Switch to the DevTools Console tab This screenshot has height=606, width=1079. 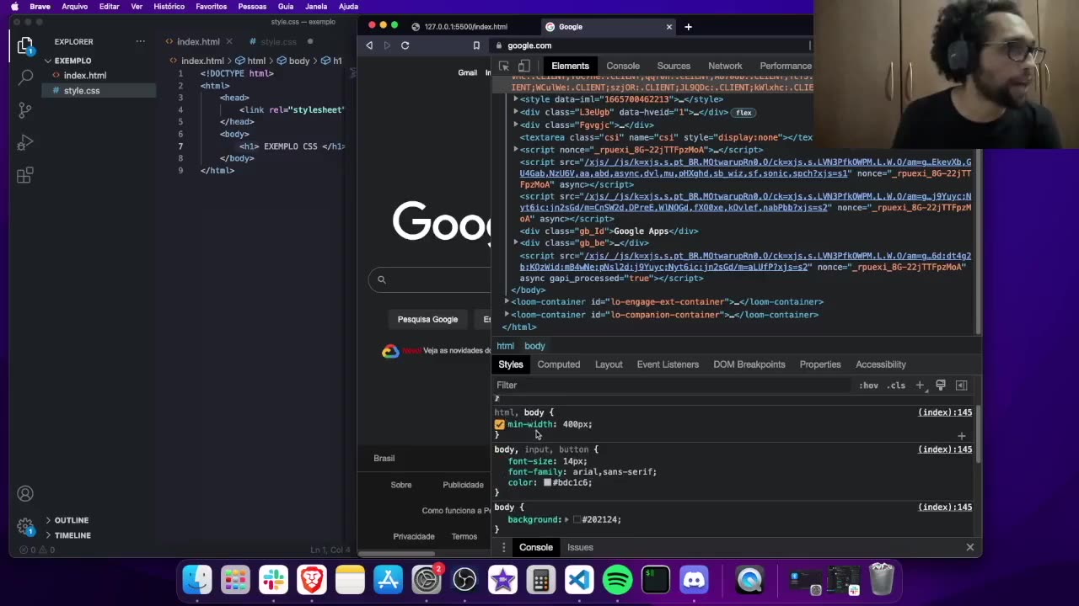pyautogui.click(x=623, y=66)
